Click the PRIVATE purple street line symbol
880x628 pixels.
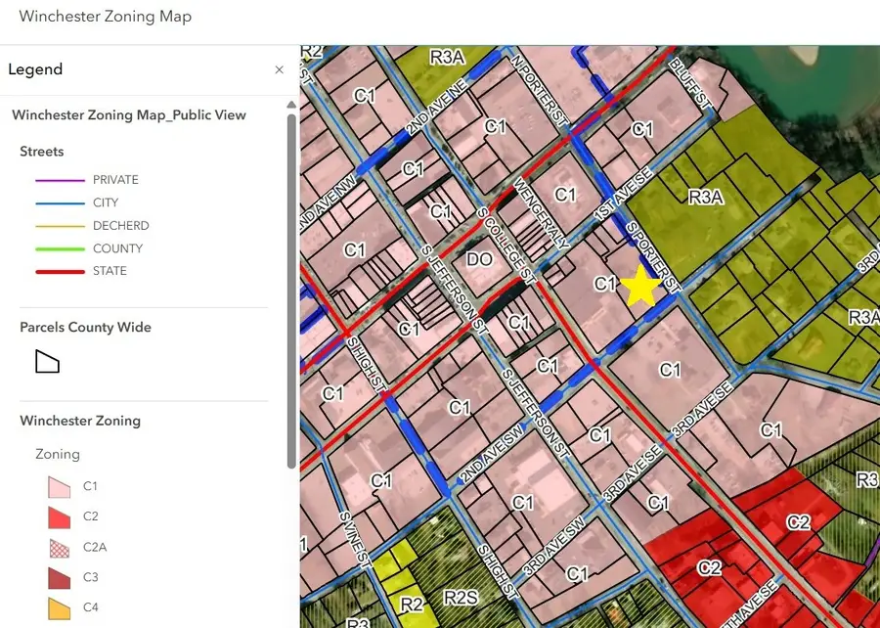point(60,180)
